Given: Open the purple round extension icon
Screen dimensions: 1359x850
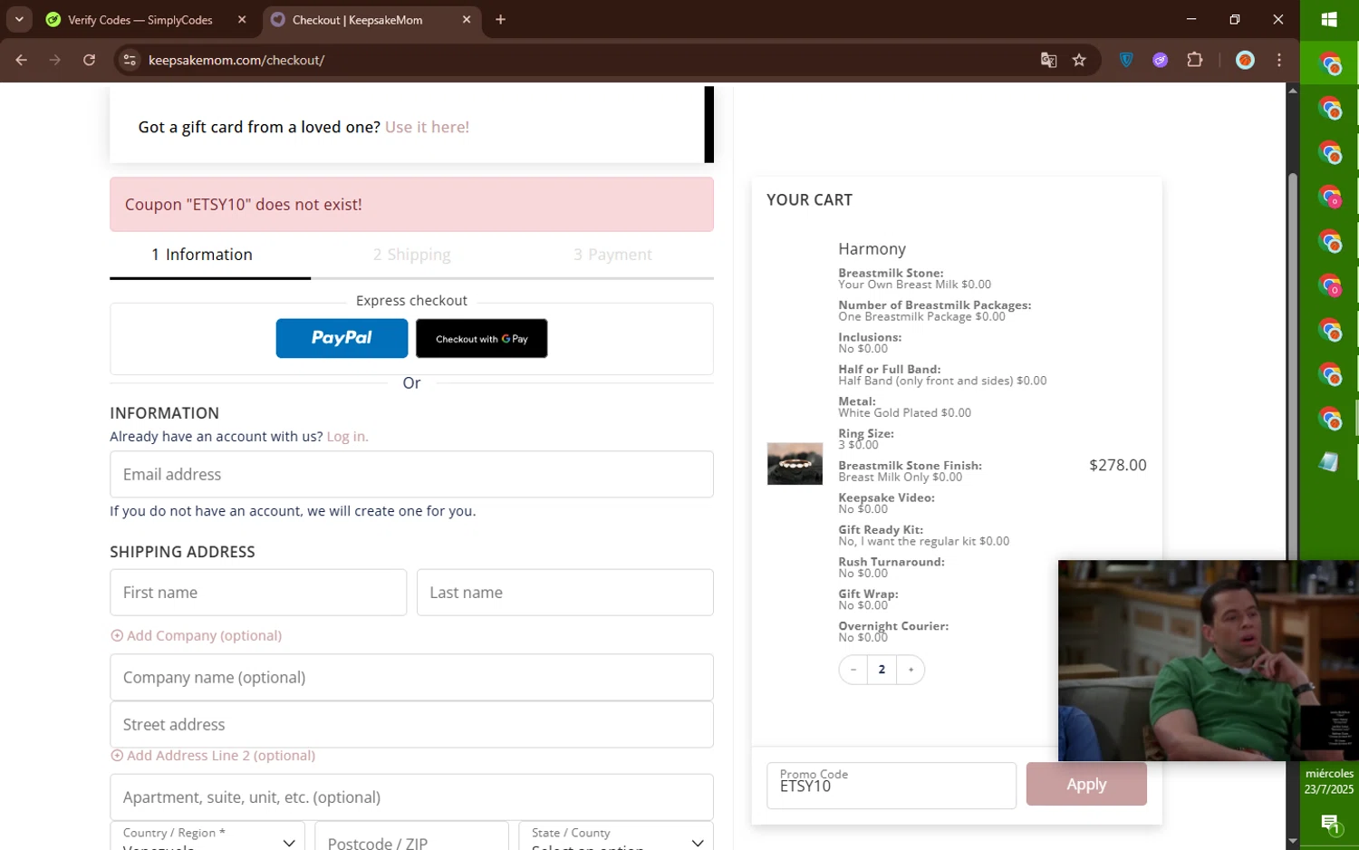Looking at the screenshot, I should 1160,60.
